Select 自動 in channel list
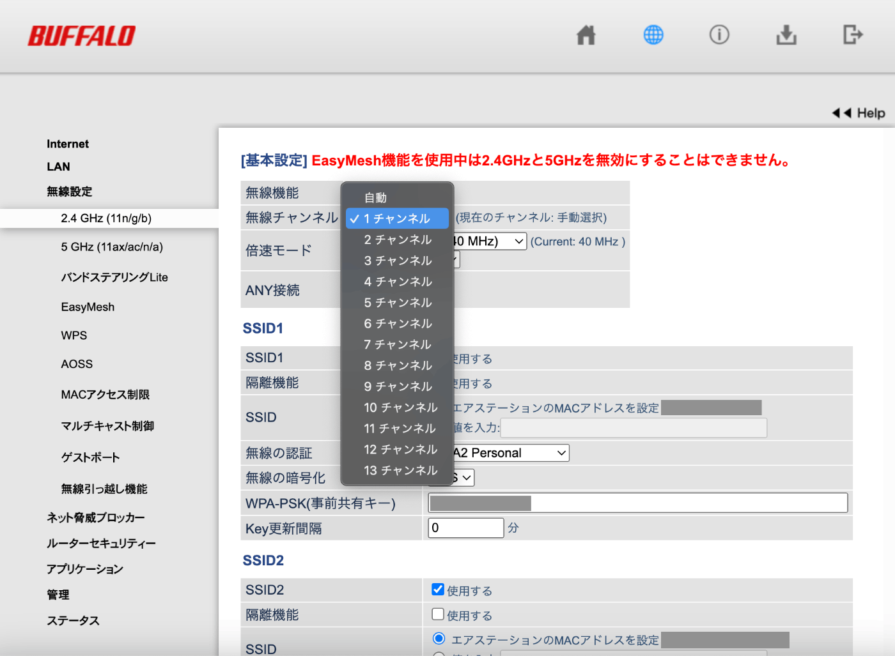The image size is (895, 656). pyautogui.click(x=397, y=197)
